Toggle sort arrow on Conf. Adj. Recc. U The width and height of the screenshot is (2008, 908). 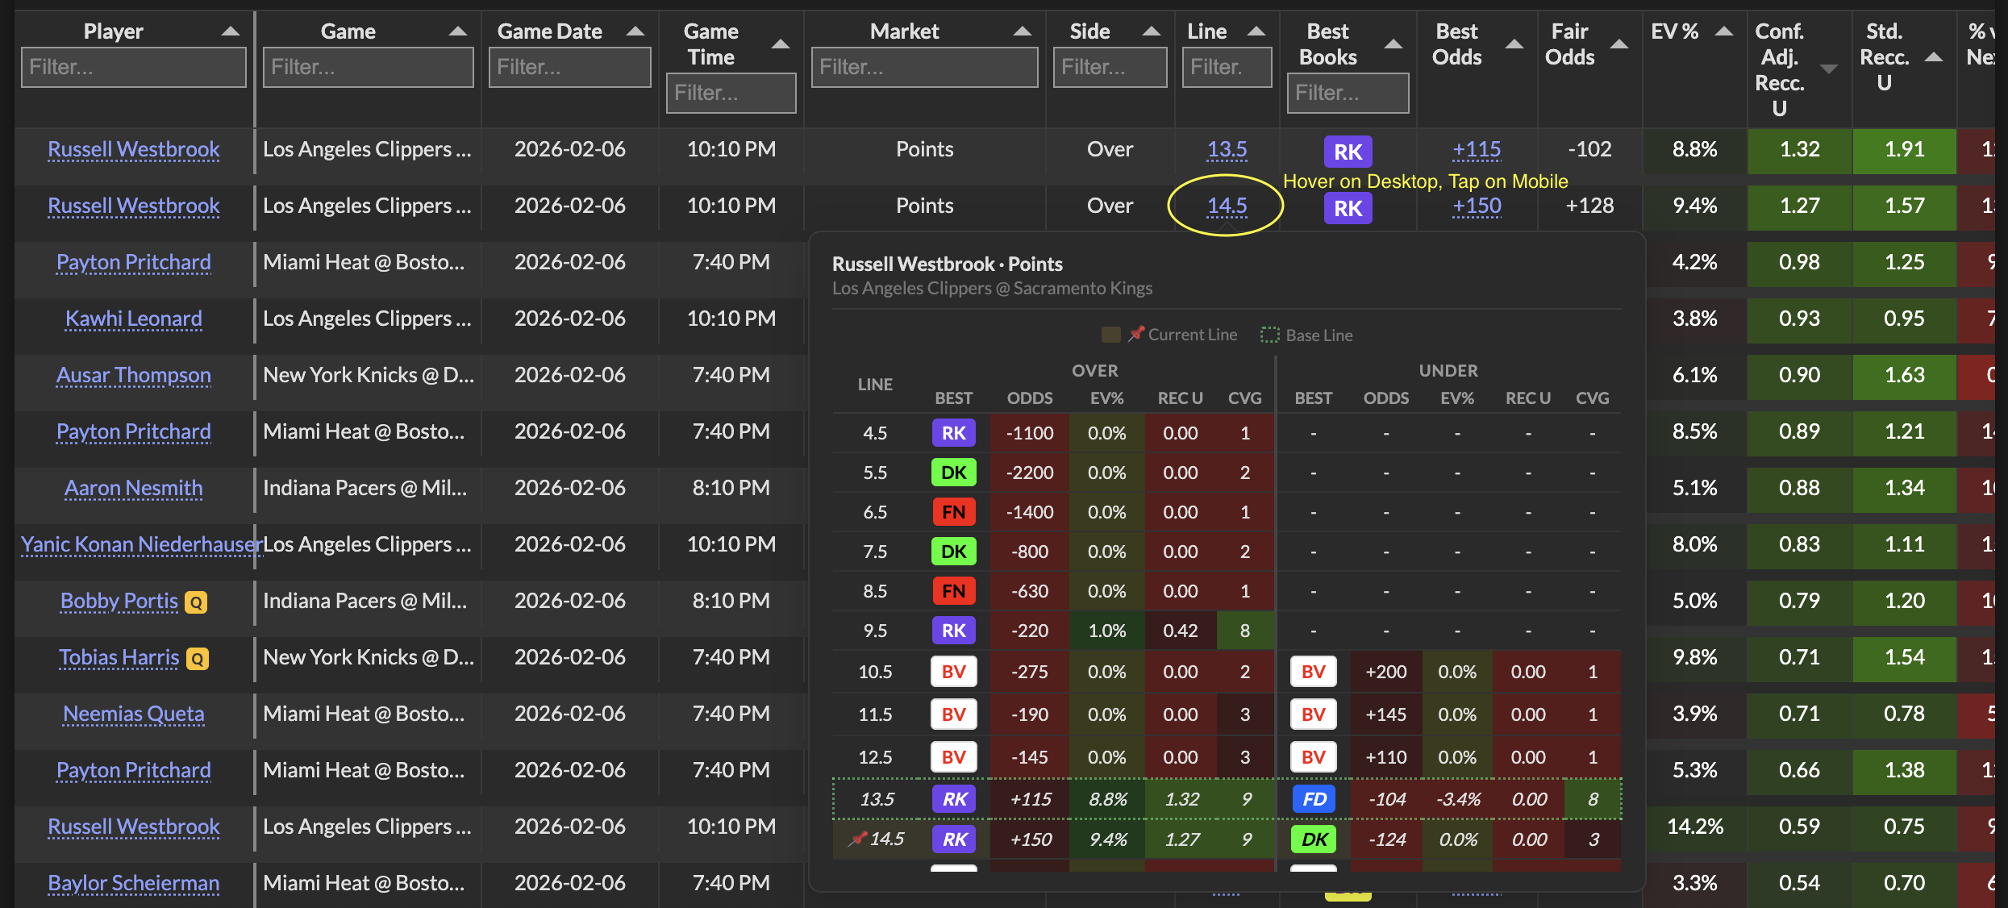click(x=1829, y=69)
